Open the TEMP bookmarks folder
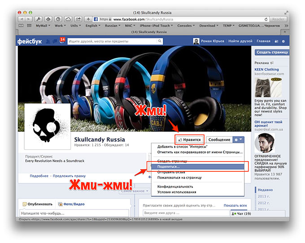Image resolution: width=305 pixels, height=243 pixels. click(229, 26)
